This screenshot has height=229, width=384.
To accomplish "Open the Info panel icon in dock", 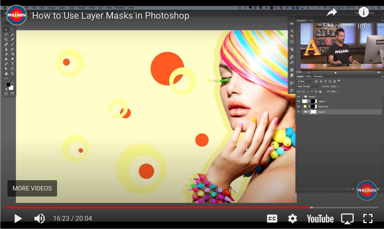I will coord(292,42).
